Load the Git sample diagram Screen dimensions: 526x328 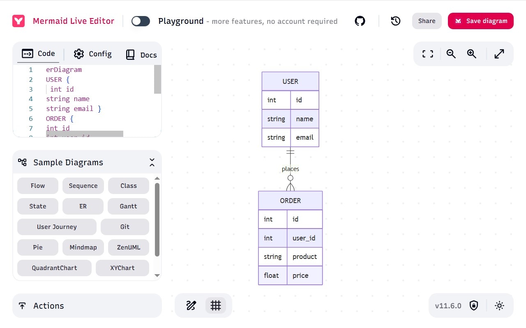tap(125, 227)
